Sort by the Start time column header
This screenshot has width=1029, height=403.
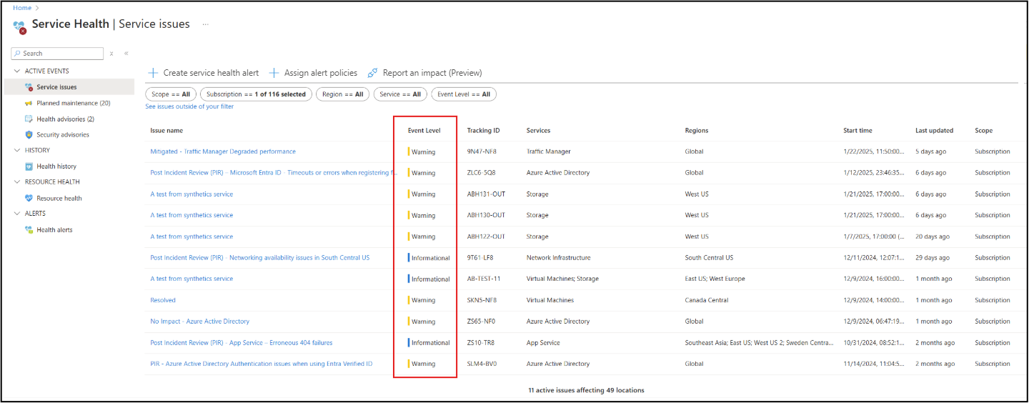click(x=857, y=131)
